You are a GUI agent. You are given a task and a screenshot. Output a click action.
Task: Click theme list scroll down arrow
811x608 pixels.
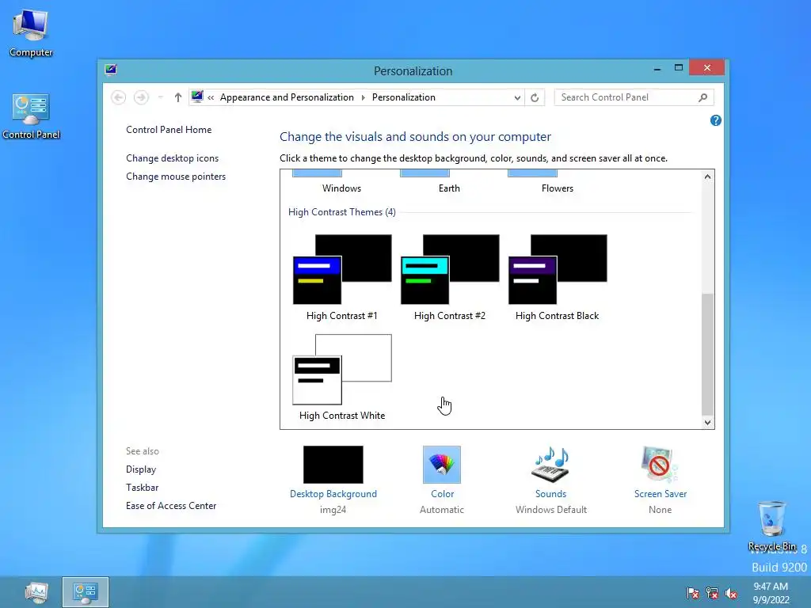(x=707, y=423)
